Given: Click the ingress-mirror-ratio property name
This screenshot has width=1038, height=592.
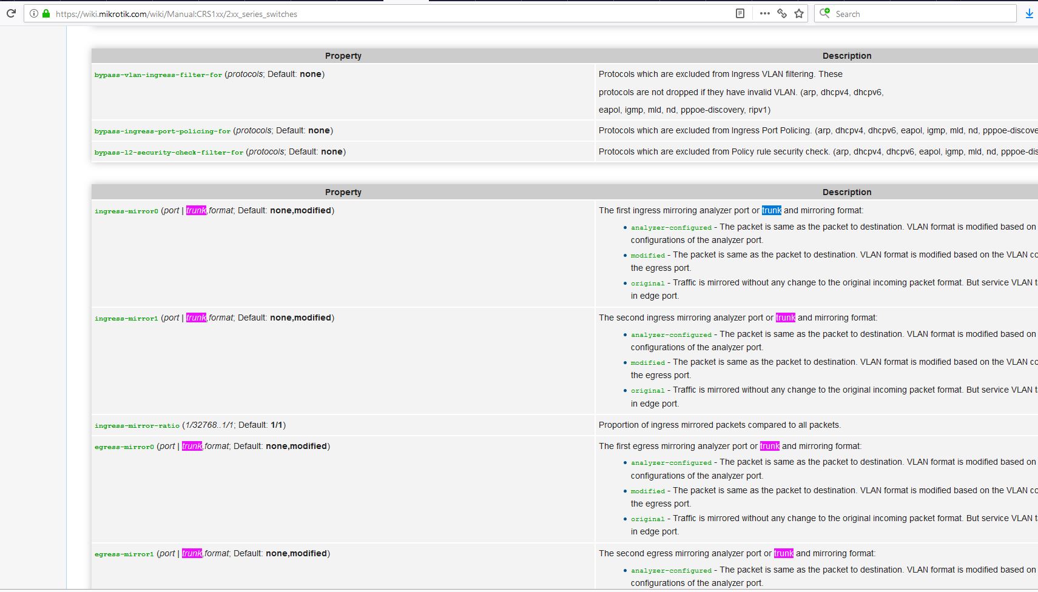Looking at the screenshot, I should pyautogui.click(x=137, y=425).
